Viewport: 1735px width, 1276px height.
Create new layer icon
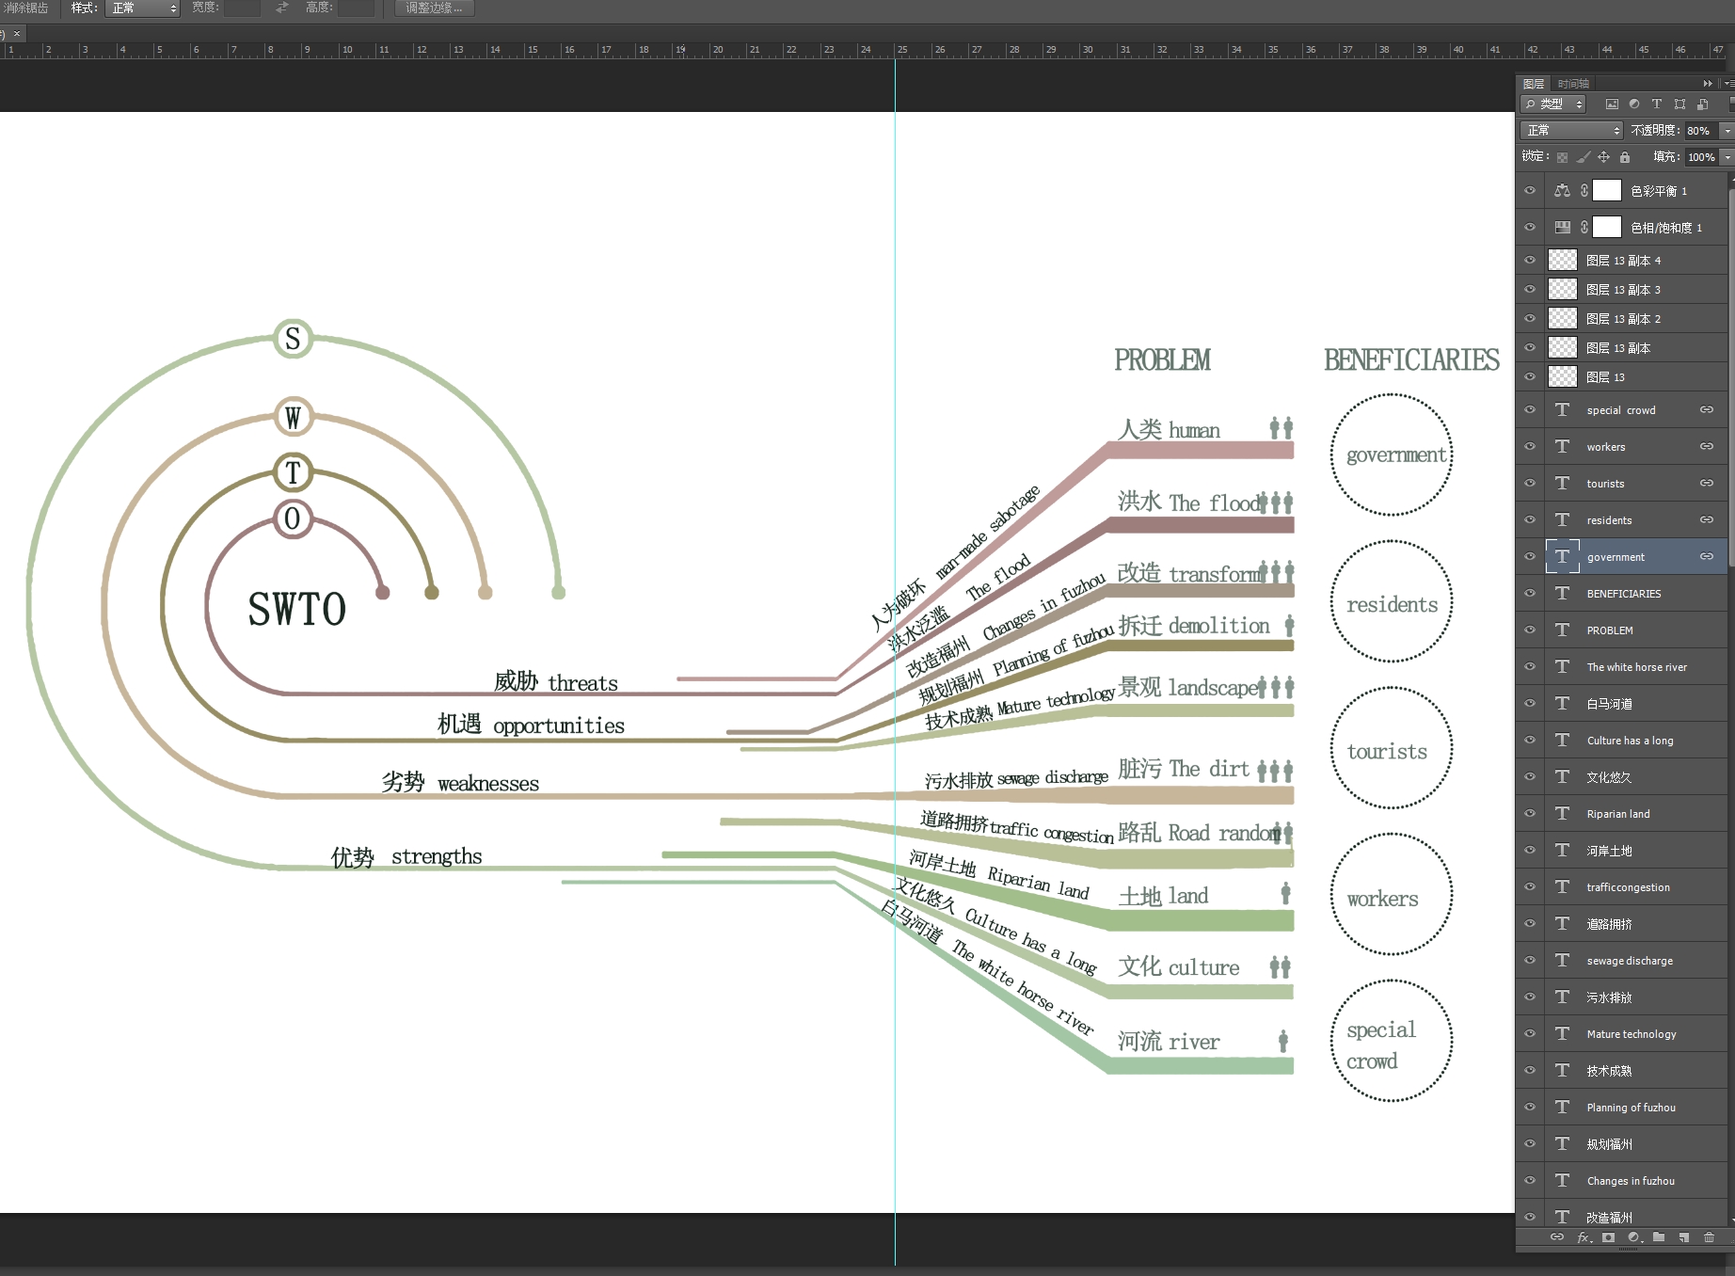tap(1684, 1236)
